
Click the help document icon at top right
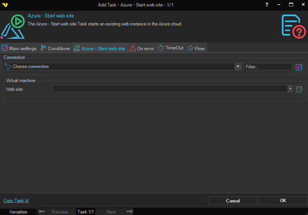(x=294, y=26)
